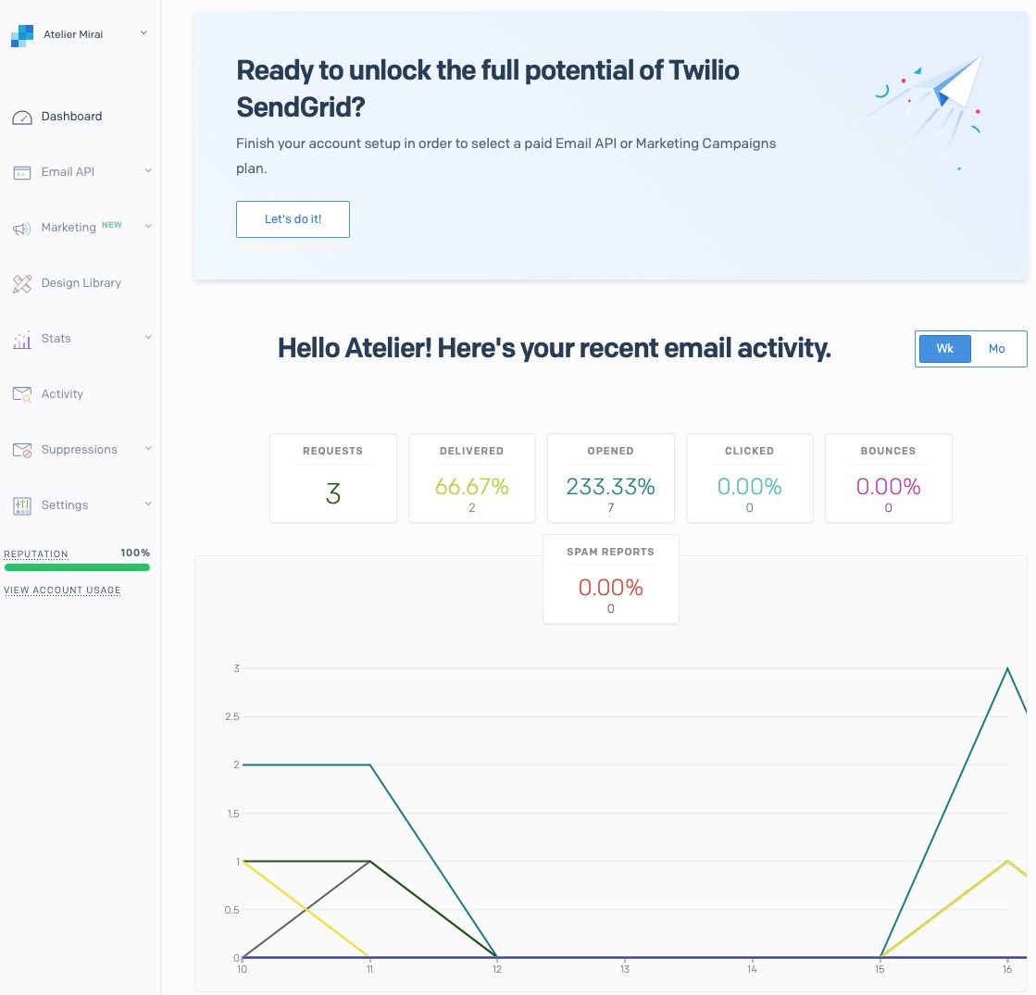Click the 100% reputation value
The height and width of the screenshot is (995, 1036).
tap(135, 553)
